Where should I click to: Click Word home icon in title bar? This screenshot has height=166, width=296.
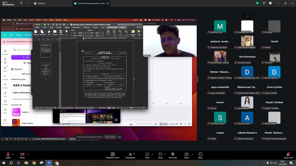click(44, 24)
